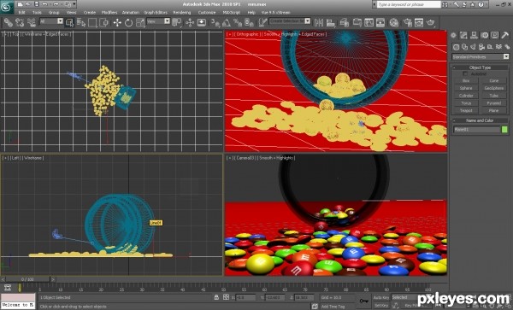This screenshot has height=310, width=513.
Task: Click Use Pivot Point Center icon
Action: point(177,22)
